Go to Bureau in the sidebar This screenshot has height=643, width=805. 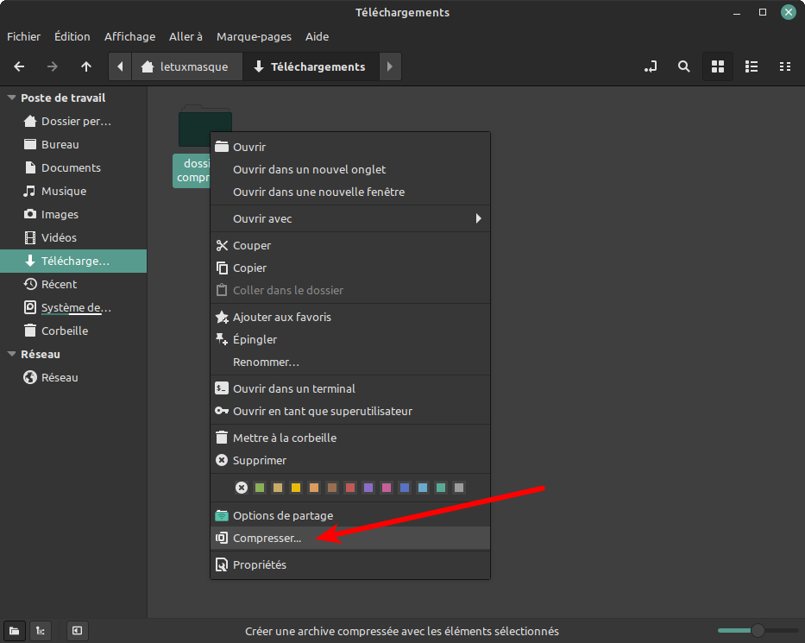[x=73, y=144]
